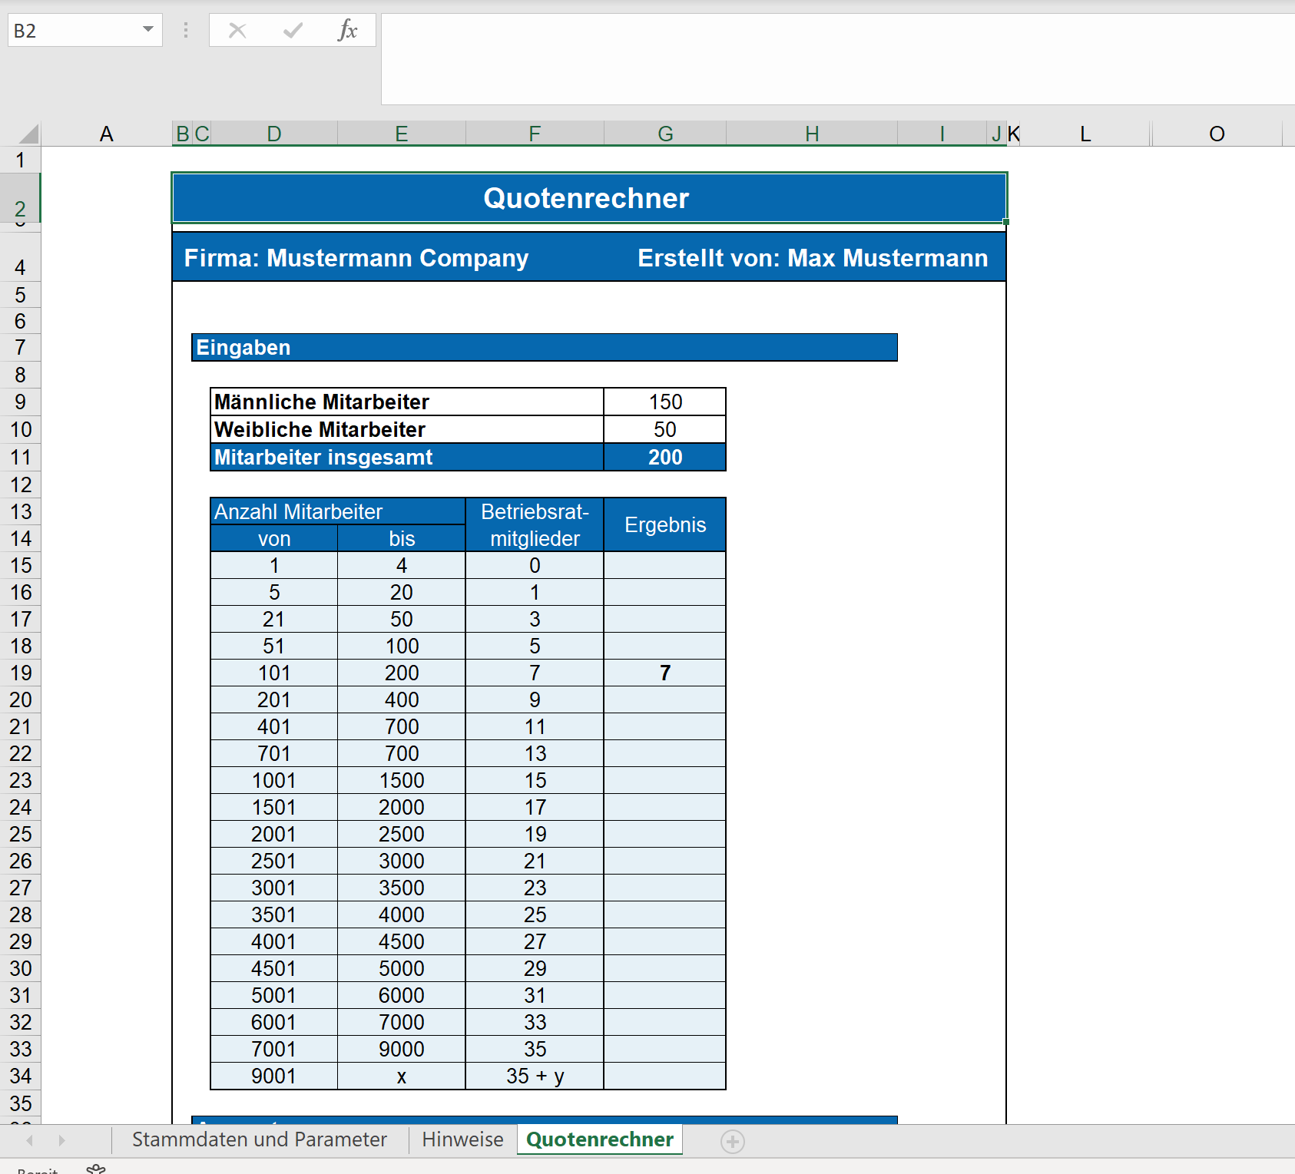Select column F header

coord(535,134)
